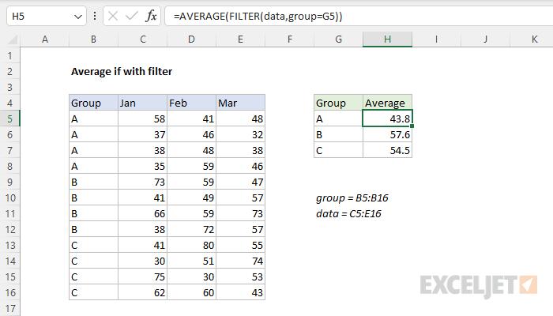Image resolution: width=553 pixels, height=316 pixels.
Task: Click the 'group = B5:B16' note
Action: click(x=352, y=197)
